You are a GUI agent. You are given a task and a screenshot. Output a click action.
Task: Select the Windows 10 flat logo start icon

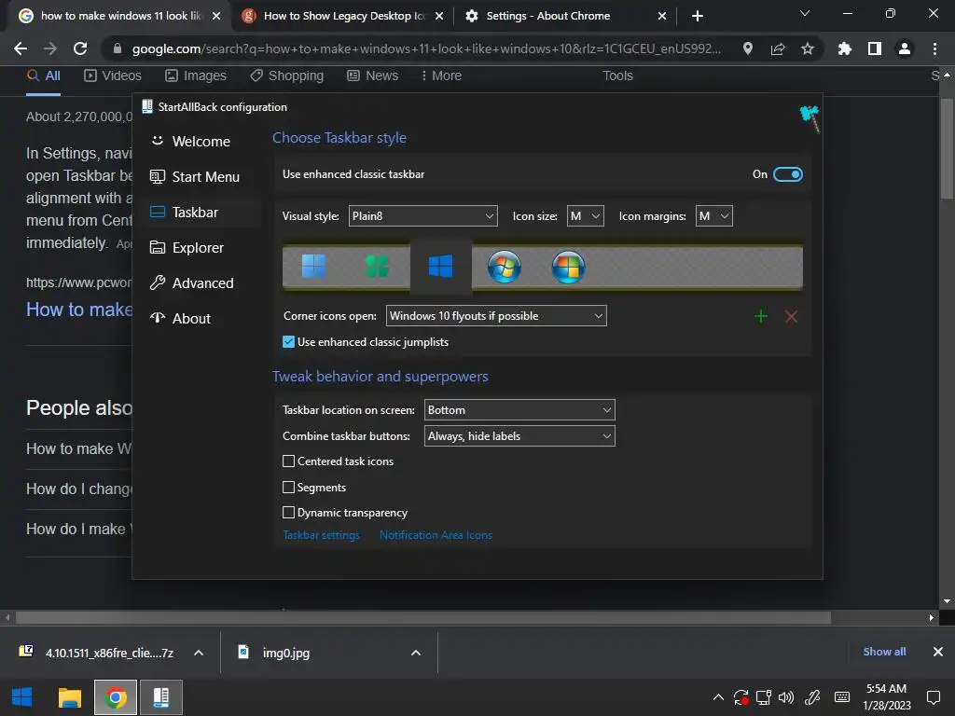click(440, 267)
